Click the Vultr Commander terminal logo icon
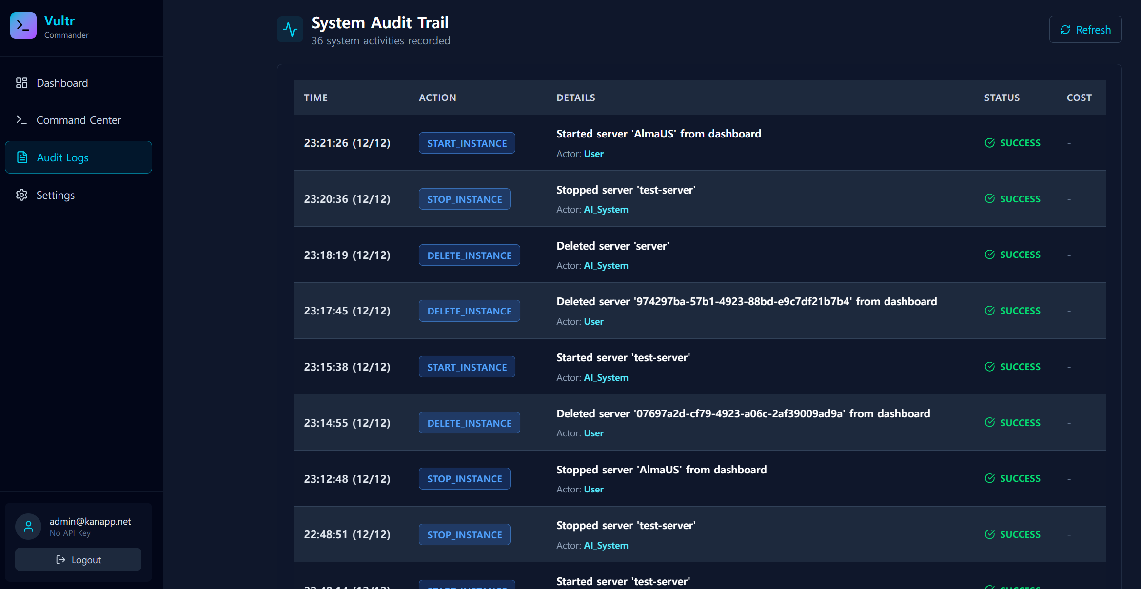This screenshot has width=1141, height=589. (x=23, y=25)
